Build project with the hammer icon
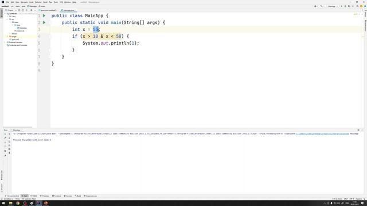The width and height of the screenshot is (367, 206). (321, 6)
